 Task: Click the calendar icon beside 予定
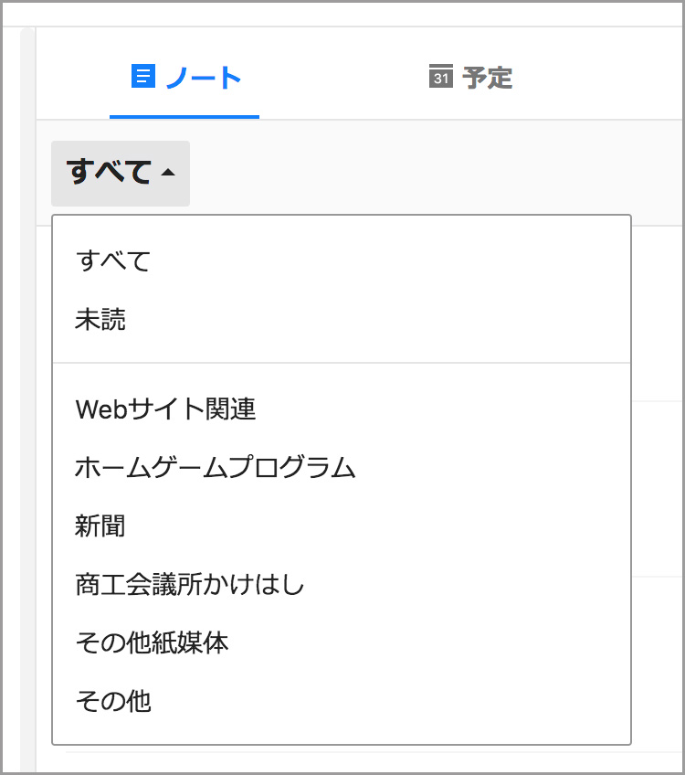[440, 77]
